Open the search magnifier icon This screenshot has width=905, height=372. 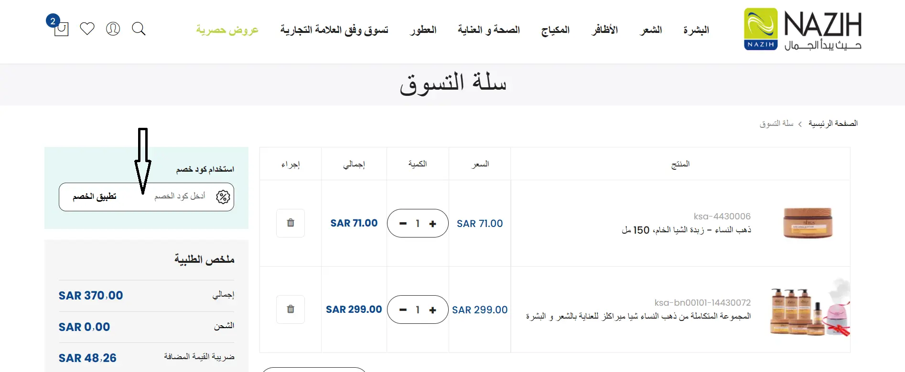[x=139, y=29]
